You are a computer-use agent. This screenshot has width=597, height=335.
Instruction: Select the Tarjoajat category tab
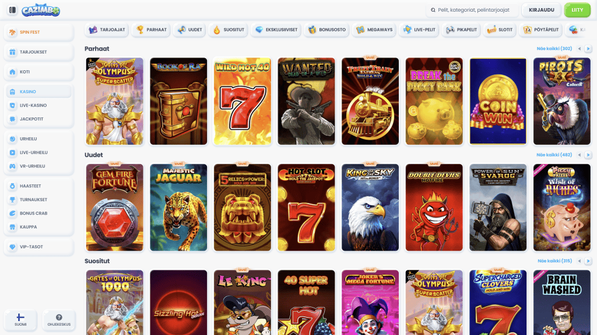coord(107,30)
